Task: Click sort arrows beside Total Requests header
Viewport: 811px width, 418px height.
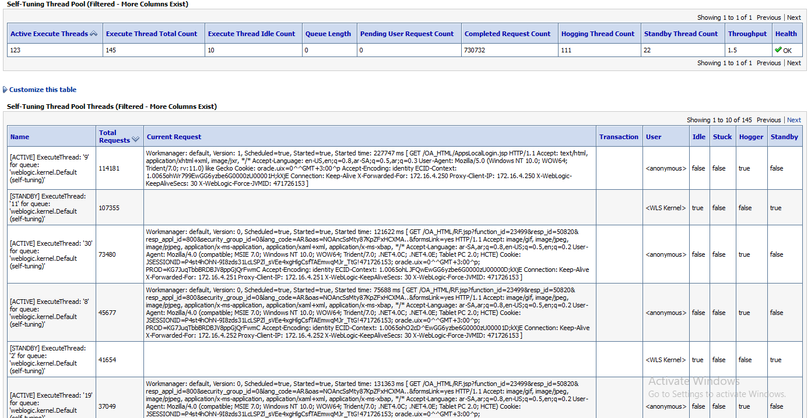Action: [136, 140]
